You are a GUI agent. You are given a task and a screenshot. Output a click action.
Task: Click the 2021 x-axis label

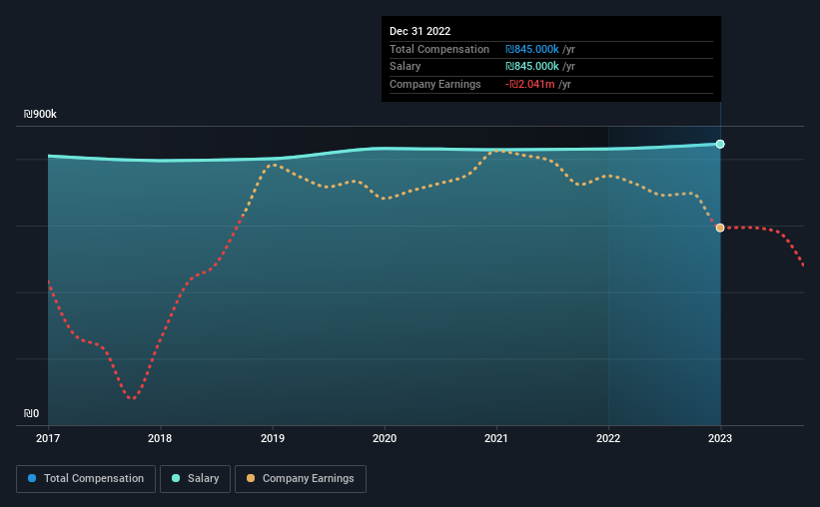tap(496, 438)
